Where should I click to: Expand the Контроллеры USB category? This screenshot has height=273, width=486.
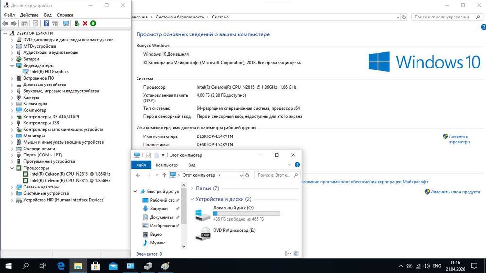12,123
